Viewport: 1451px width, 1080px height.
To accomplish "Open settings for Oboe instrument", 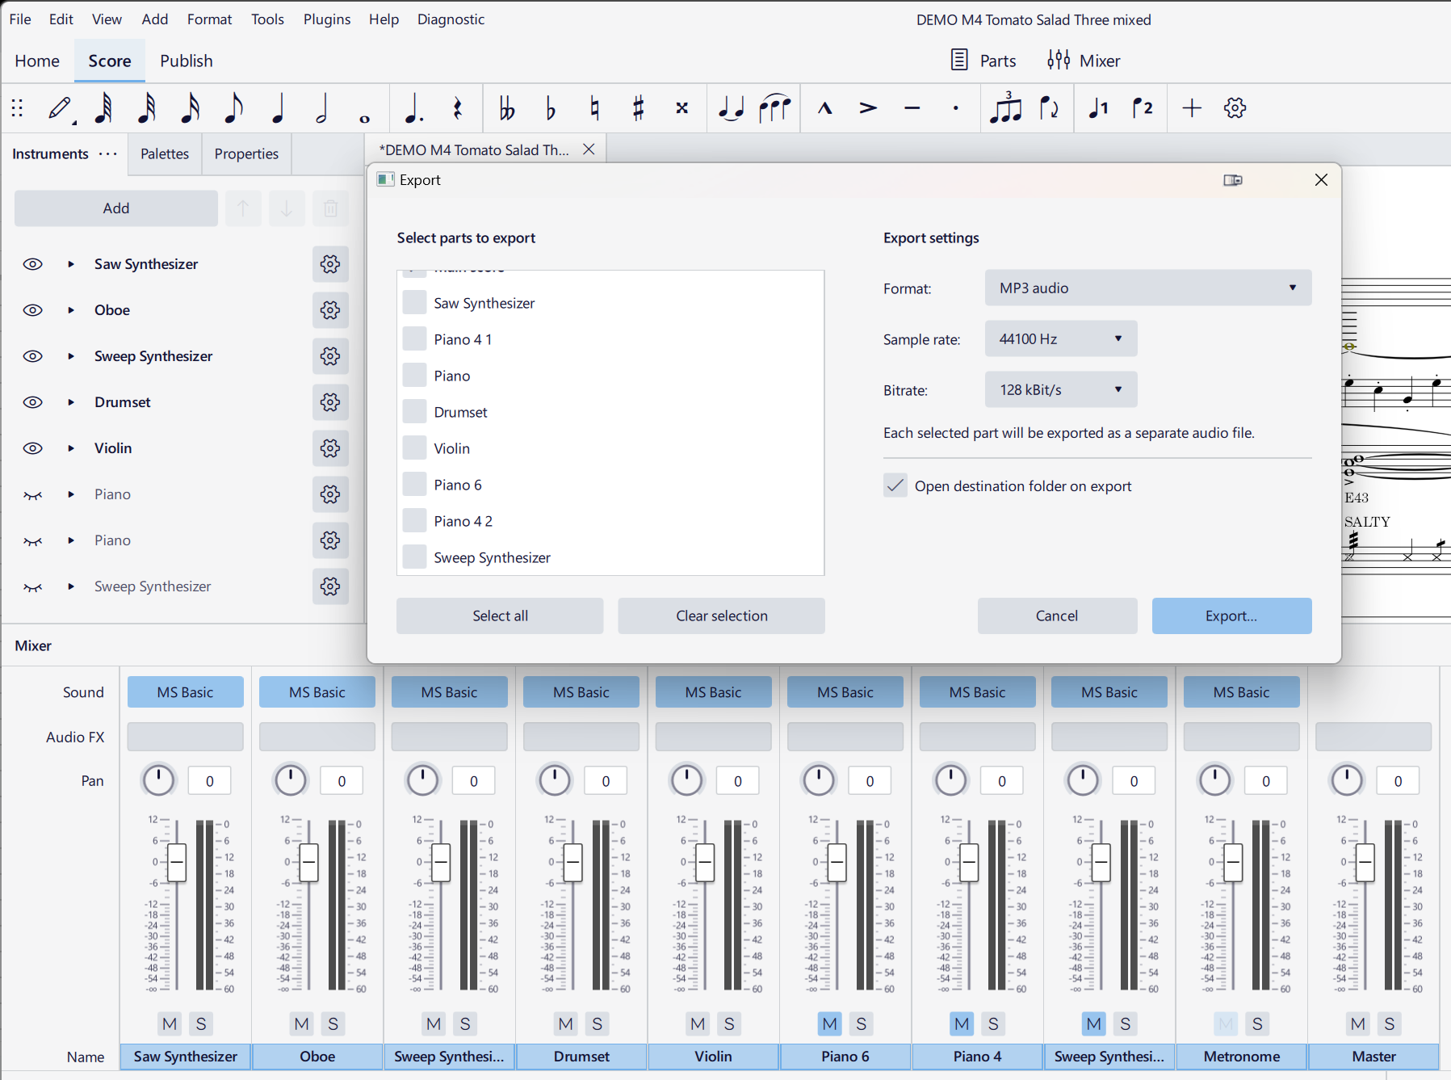I will [x=330, y=310].
